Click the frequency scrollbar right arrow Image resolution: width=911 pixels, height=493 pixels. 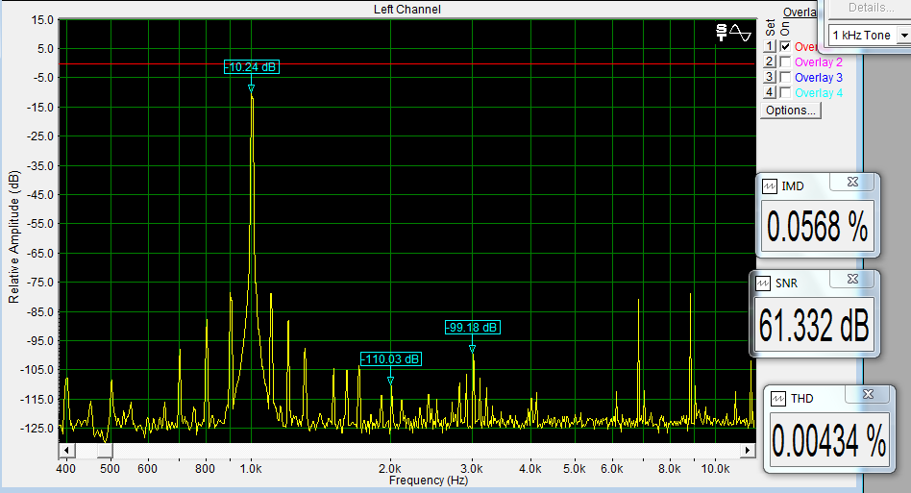click(748, 450)
